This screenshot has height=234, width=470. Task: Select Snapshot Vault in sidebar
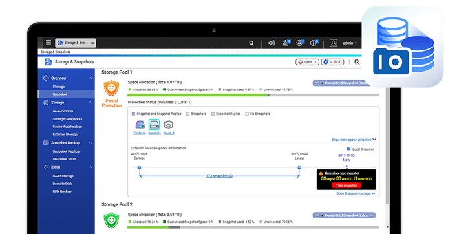pyautogui.click(x=64, y=159)
